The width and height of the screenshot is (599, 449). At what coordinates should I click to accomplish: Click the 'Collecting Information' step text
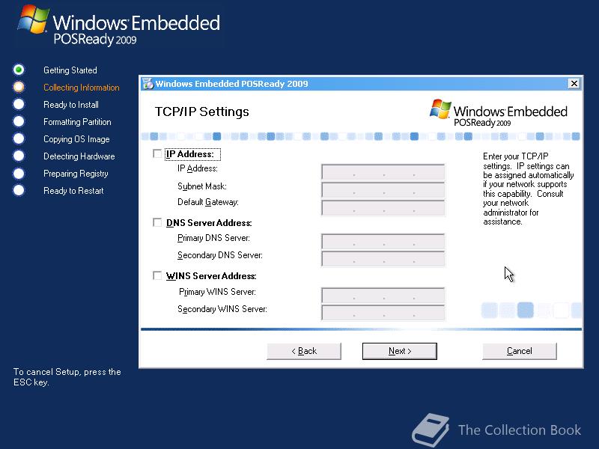pos(82,88)
